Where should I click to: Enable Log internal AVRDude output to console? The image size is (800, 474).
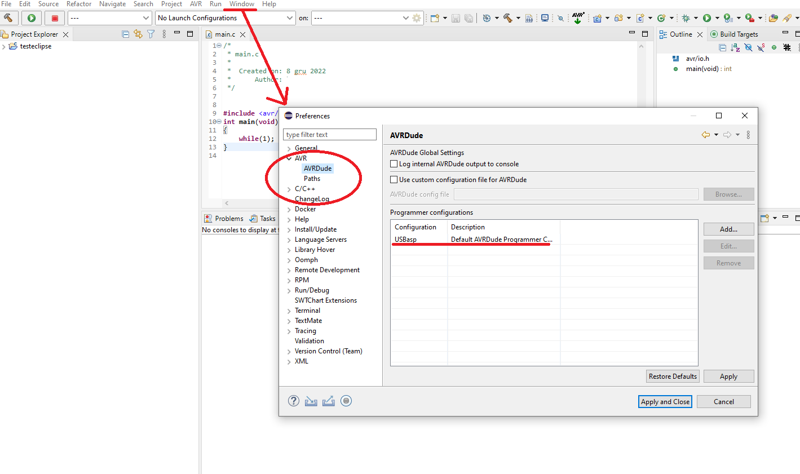(394, 164)
